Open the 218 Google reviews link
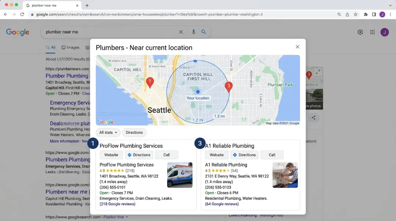 point(117,204)
